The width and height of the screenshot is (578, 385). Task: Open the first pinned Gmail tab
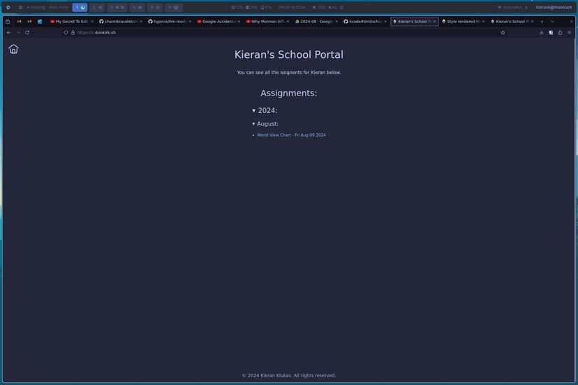pyautogui.click(x=20, y=22)
